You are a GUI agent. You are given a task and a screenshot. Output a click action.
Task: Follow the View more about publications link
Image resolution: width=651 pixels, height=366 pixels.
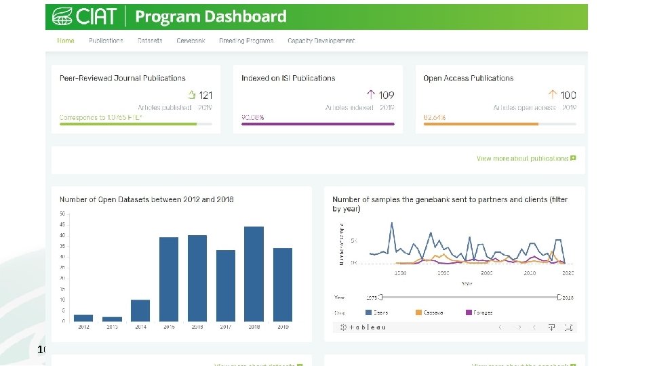(522, 159)
